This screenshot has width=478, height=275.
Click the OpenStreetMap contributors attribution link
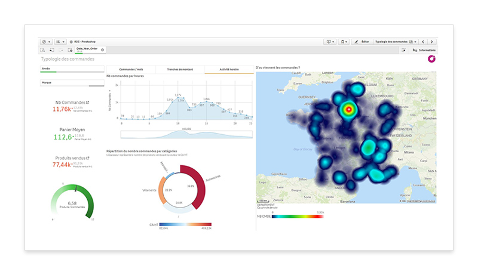421,201
